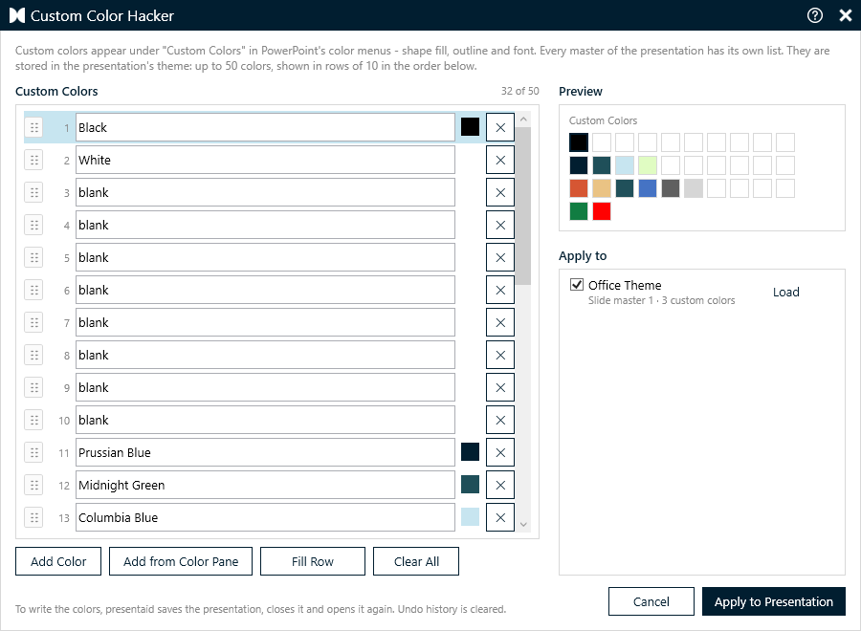Screen dimensions: 861x631
Task: Select the tan swatch in the preview
Action: click(602, 188)
